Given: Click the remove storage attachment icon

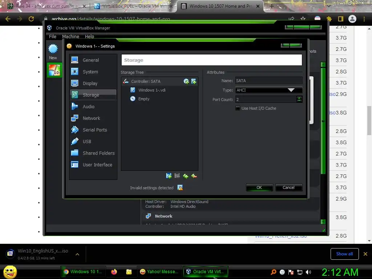Looking at the screenshot, I should coord(194,176).
